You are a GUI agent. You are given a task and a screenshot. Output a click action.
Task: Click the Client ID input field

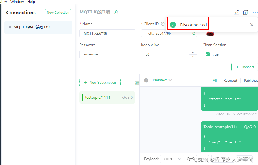(169, 33)
